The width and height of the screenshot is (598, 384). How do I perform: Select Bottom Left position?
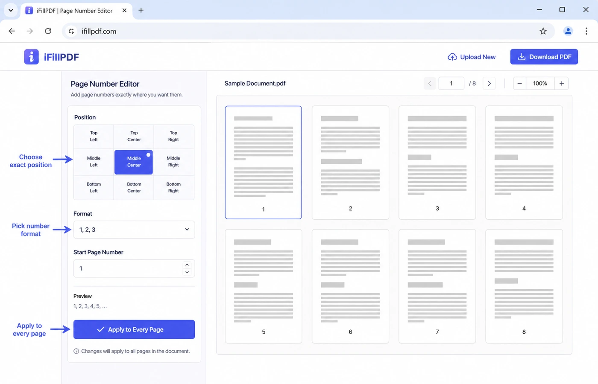pos(94,188)
